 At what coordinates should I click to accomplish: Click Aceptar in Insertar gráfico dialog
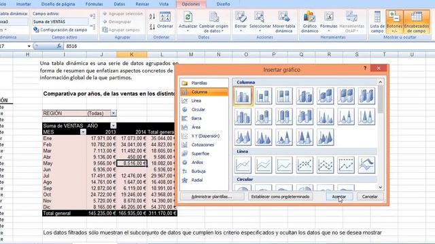click(x=339, y=197)
